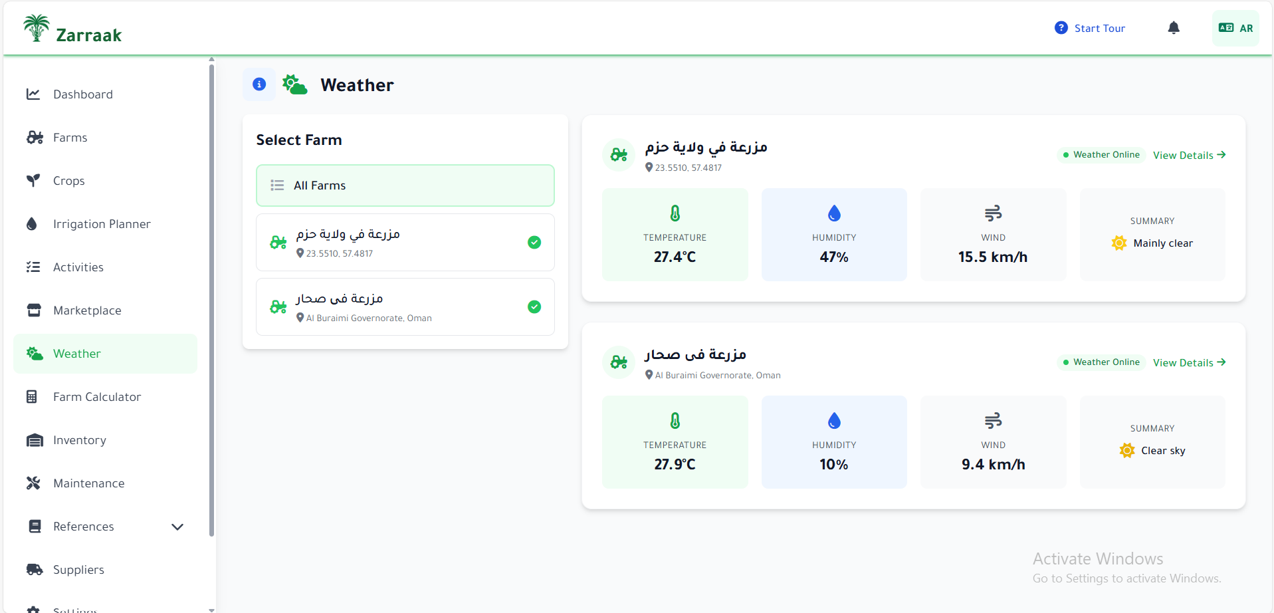The height and width of the screenshot is (613, 1274).
Task: Open the Suppliers menu item
Action: (78, 570)
